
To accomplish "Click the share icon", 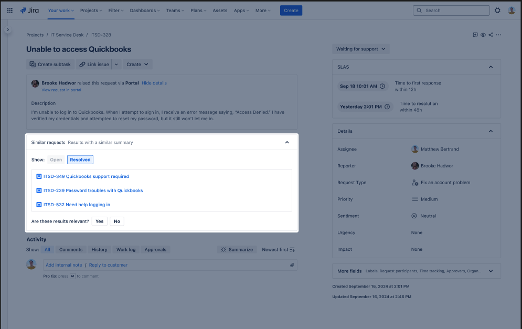I will point(491,35).
